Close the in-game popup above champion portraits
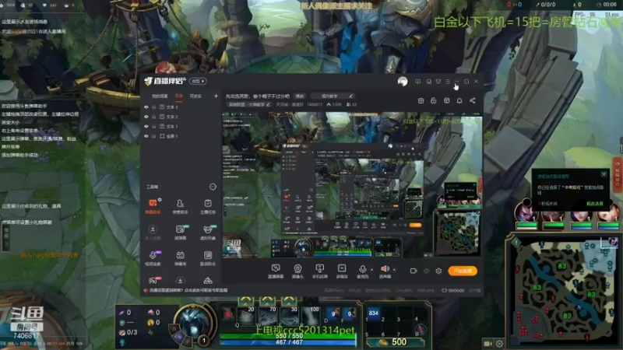 604,174
